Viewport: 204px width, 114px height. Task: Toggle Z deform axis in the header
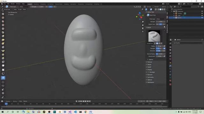point(55,7)
